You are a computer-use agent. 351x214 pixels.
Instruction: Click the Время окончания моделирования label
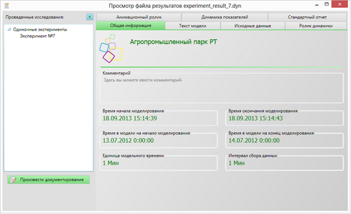263,111
